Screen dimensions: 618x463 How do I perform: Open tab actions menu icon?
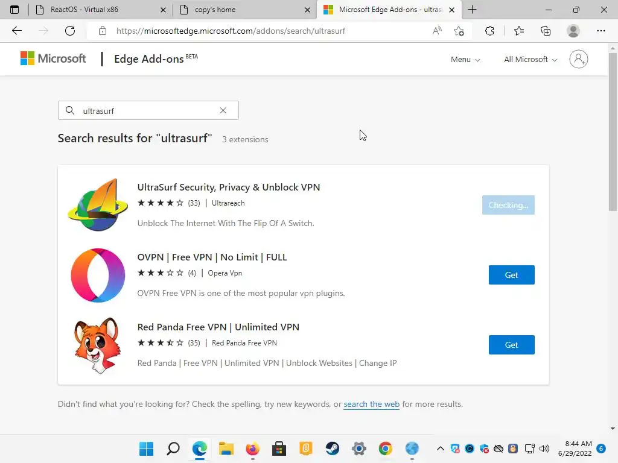pos(14,10)
